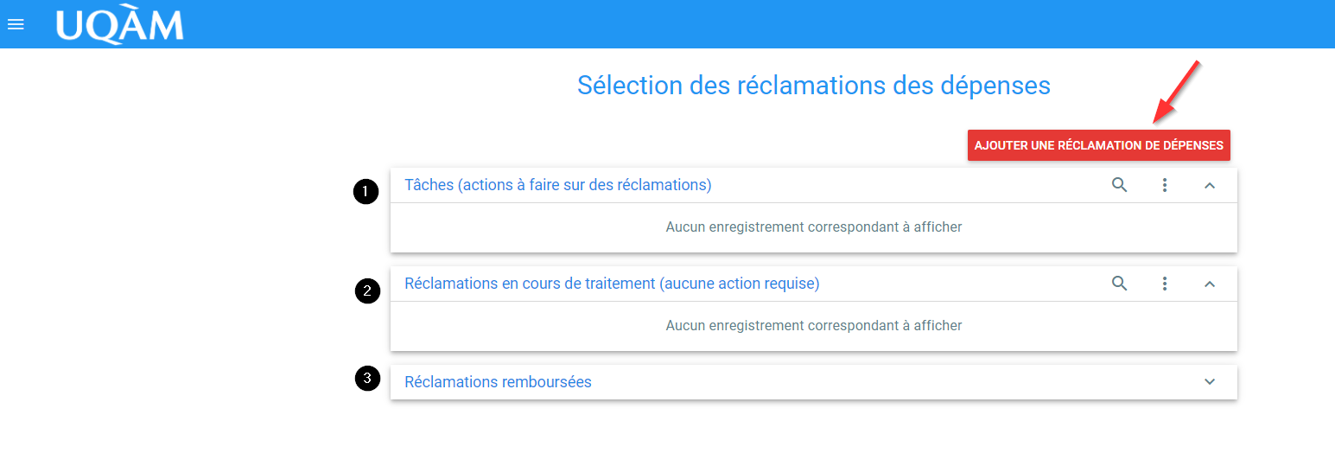Click the UQAM logo
Image resolution: width=1335 pixels, height=466 pixels.
tap(120, 24)
